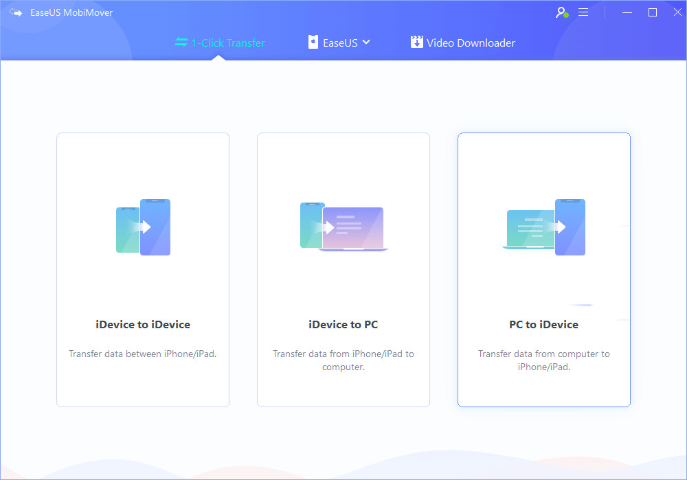Click the EaseUS MobiMover logo icon
687x480 pixels.
pyautogui.click(x=15, y=12)
